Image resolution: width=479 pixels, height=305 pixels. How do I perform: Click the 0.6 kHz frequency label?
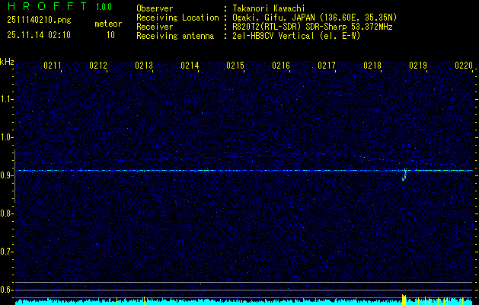coord(7,290)
